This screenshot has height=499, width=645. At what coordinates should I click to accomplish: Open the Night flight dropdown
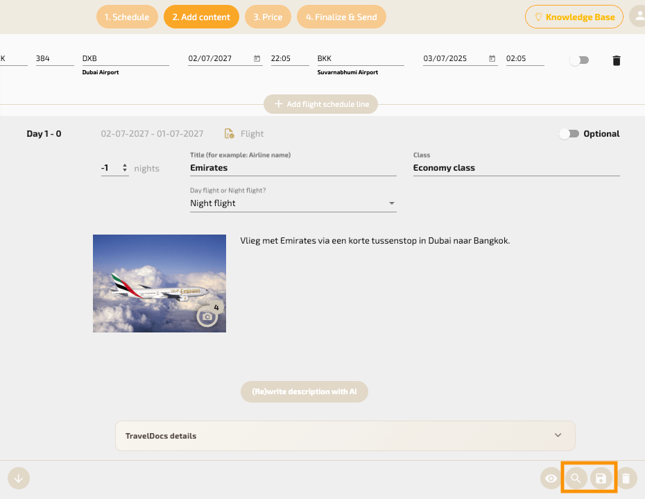coord(293,203)
